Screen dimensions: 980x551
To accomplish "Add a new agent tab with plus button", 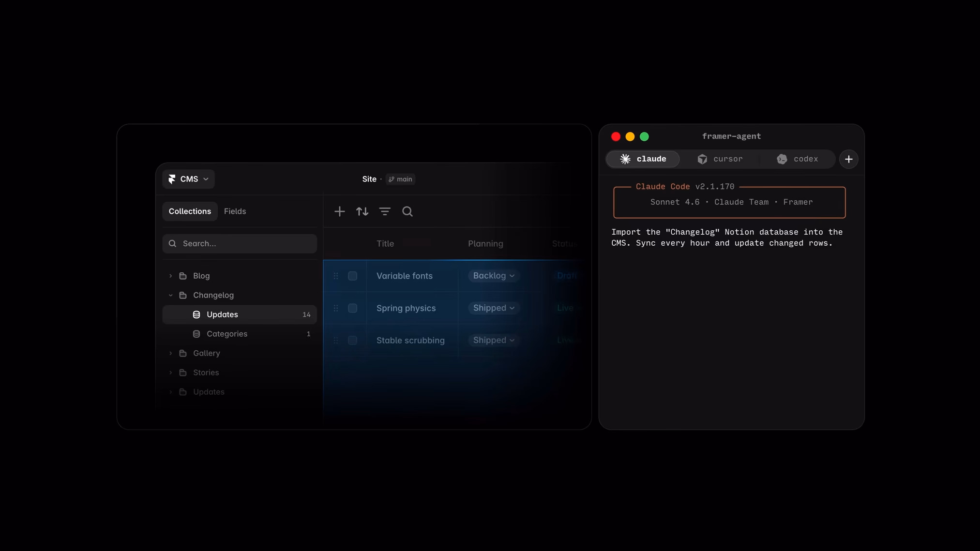I will point(849,159).
